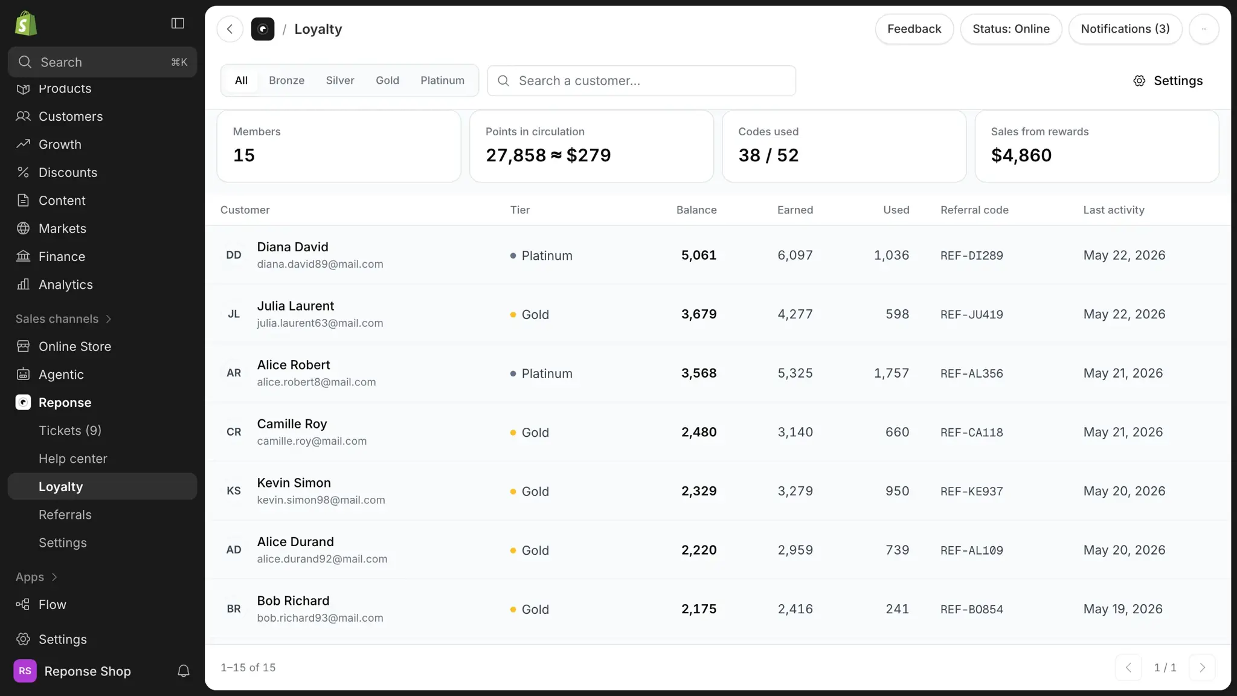Open Referrals under Reponse

(102, 515)
